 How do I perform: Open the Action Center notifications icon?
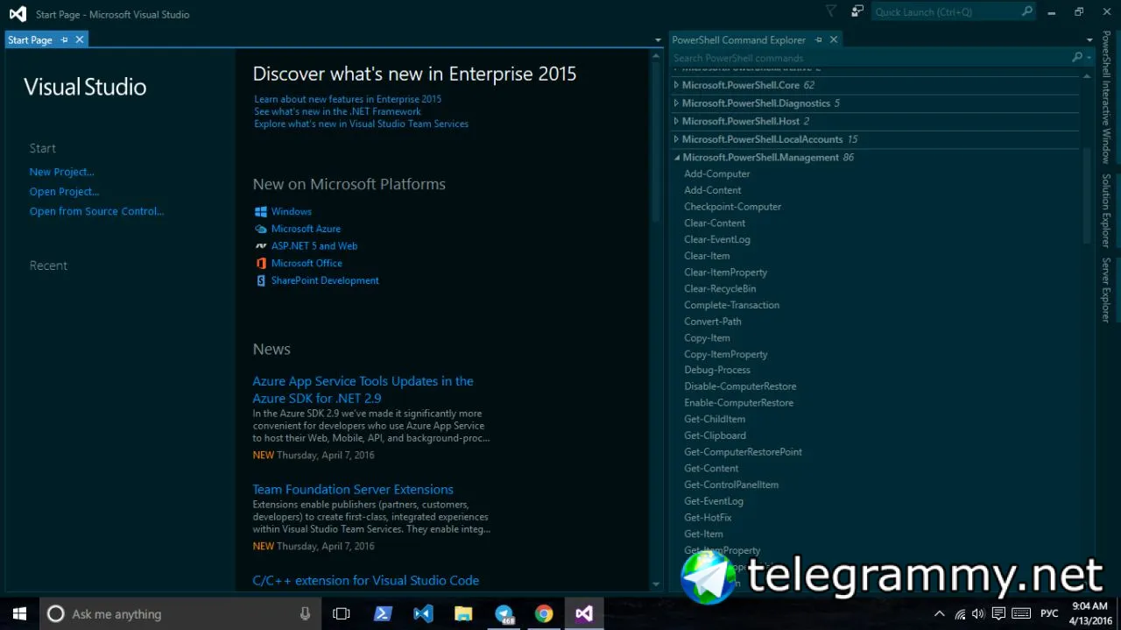tap(998, 614)
